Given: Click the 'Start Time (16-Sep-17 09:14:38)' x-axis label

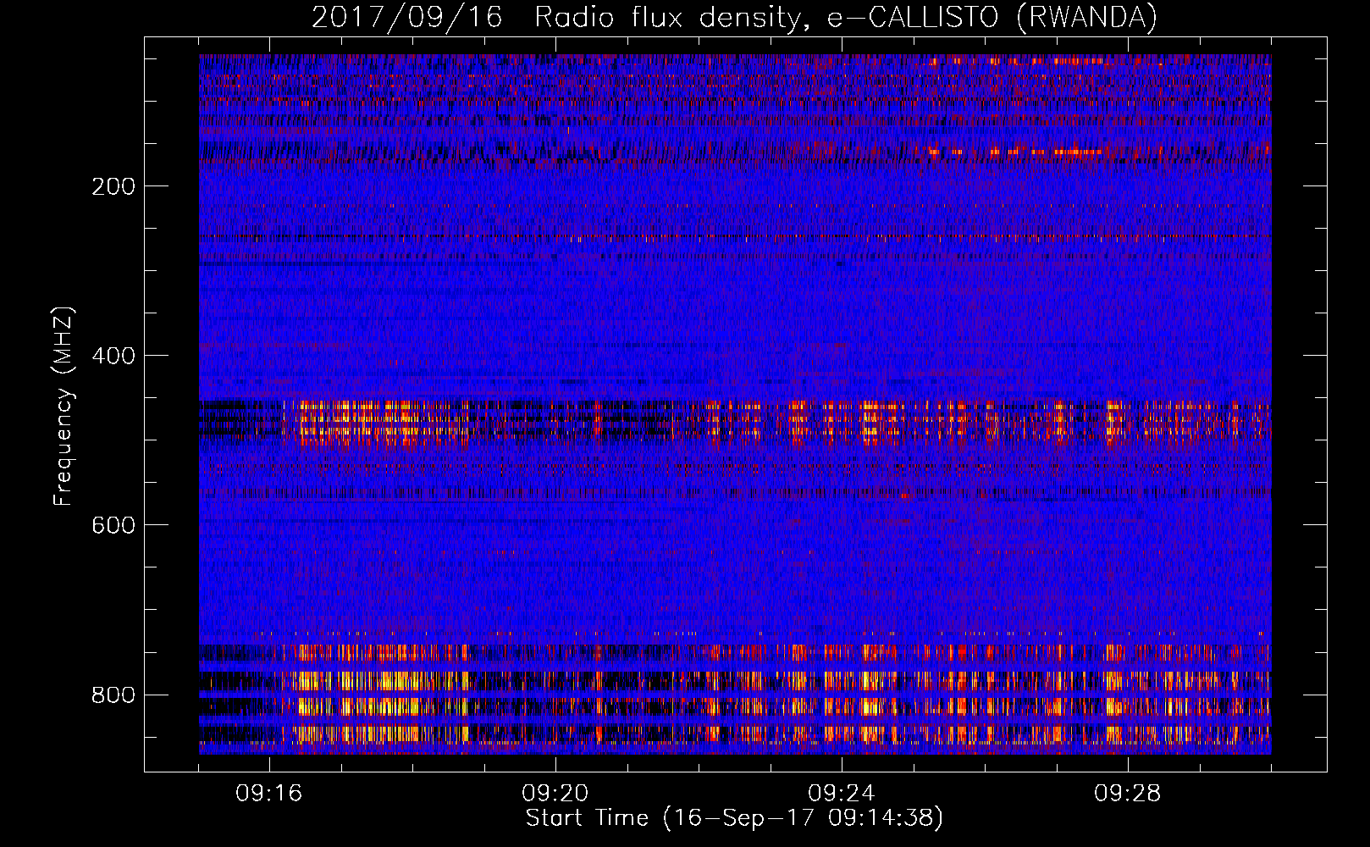Looking at the screenshot, I should pyautogui.click(x=734, y=818).
